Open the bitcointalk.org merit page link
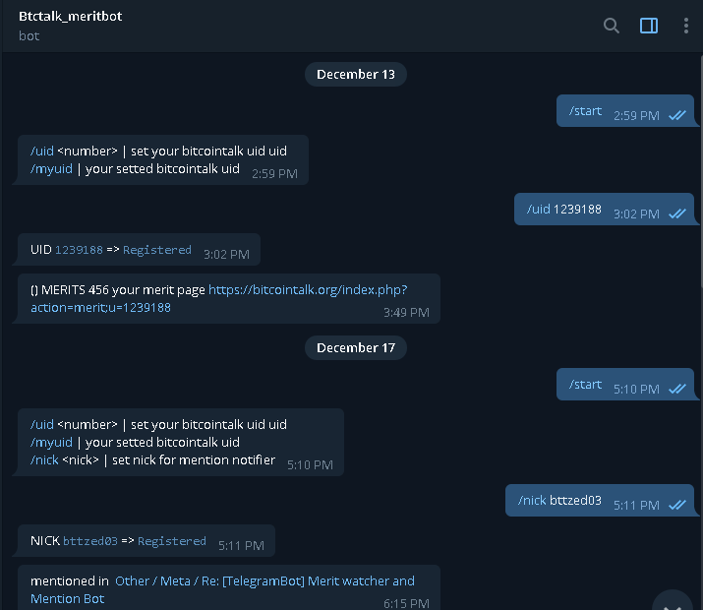703x610 pixels. [219, 299]
